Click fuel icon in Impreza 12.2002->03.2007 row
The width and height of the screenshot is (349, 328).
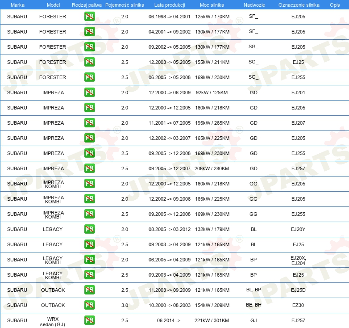(89, 138)
